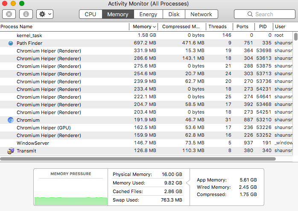
Task: Switch to the CPU tab
Action: (x=91, y=14)
